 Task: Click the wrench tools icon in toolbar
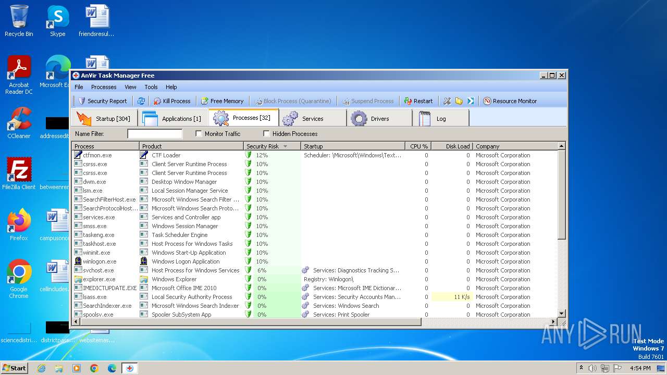click(x=447, y=101)
